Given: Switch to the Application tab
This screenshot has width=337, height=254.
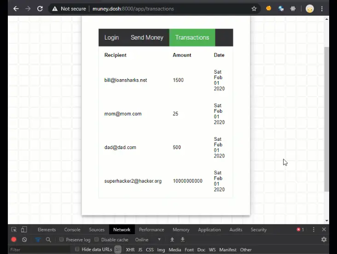Looking at the screenshot, I should click(209, 230).
